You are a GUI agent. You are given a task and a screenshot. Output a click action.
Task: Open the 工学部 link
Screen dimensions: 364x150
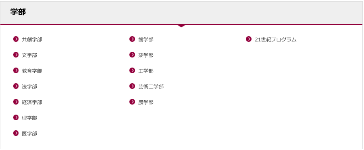146,71
